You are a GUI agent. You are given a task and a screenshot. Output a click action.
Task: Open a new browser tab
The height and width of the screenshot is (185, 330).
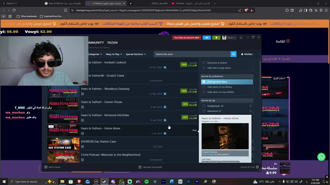point(215,3)
